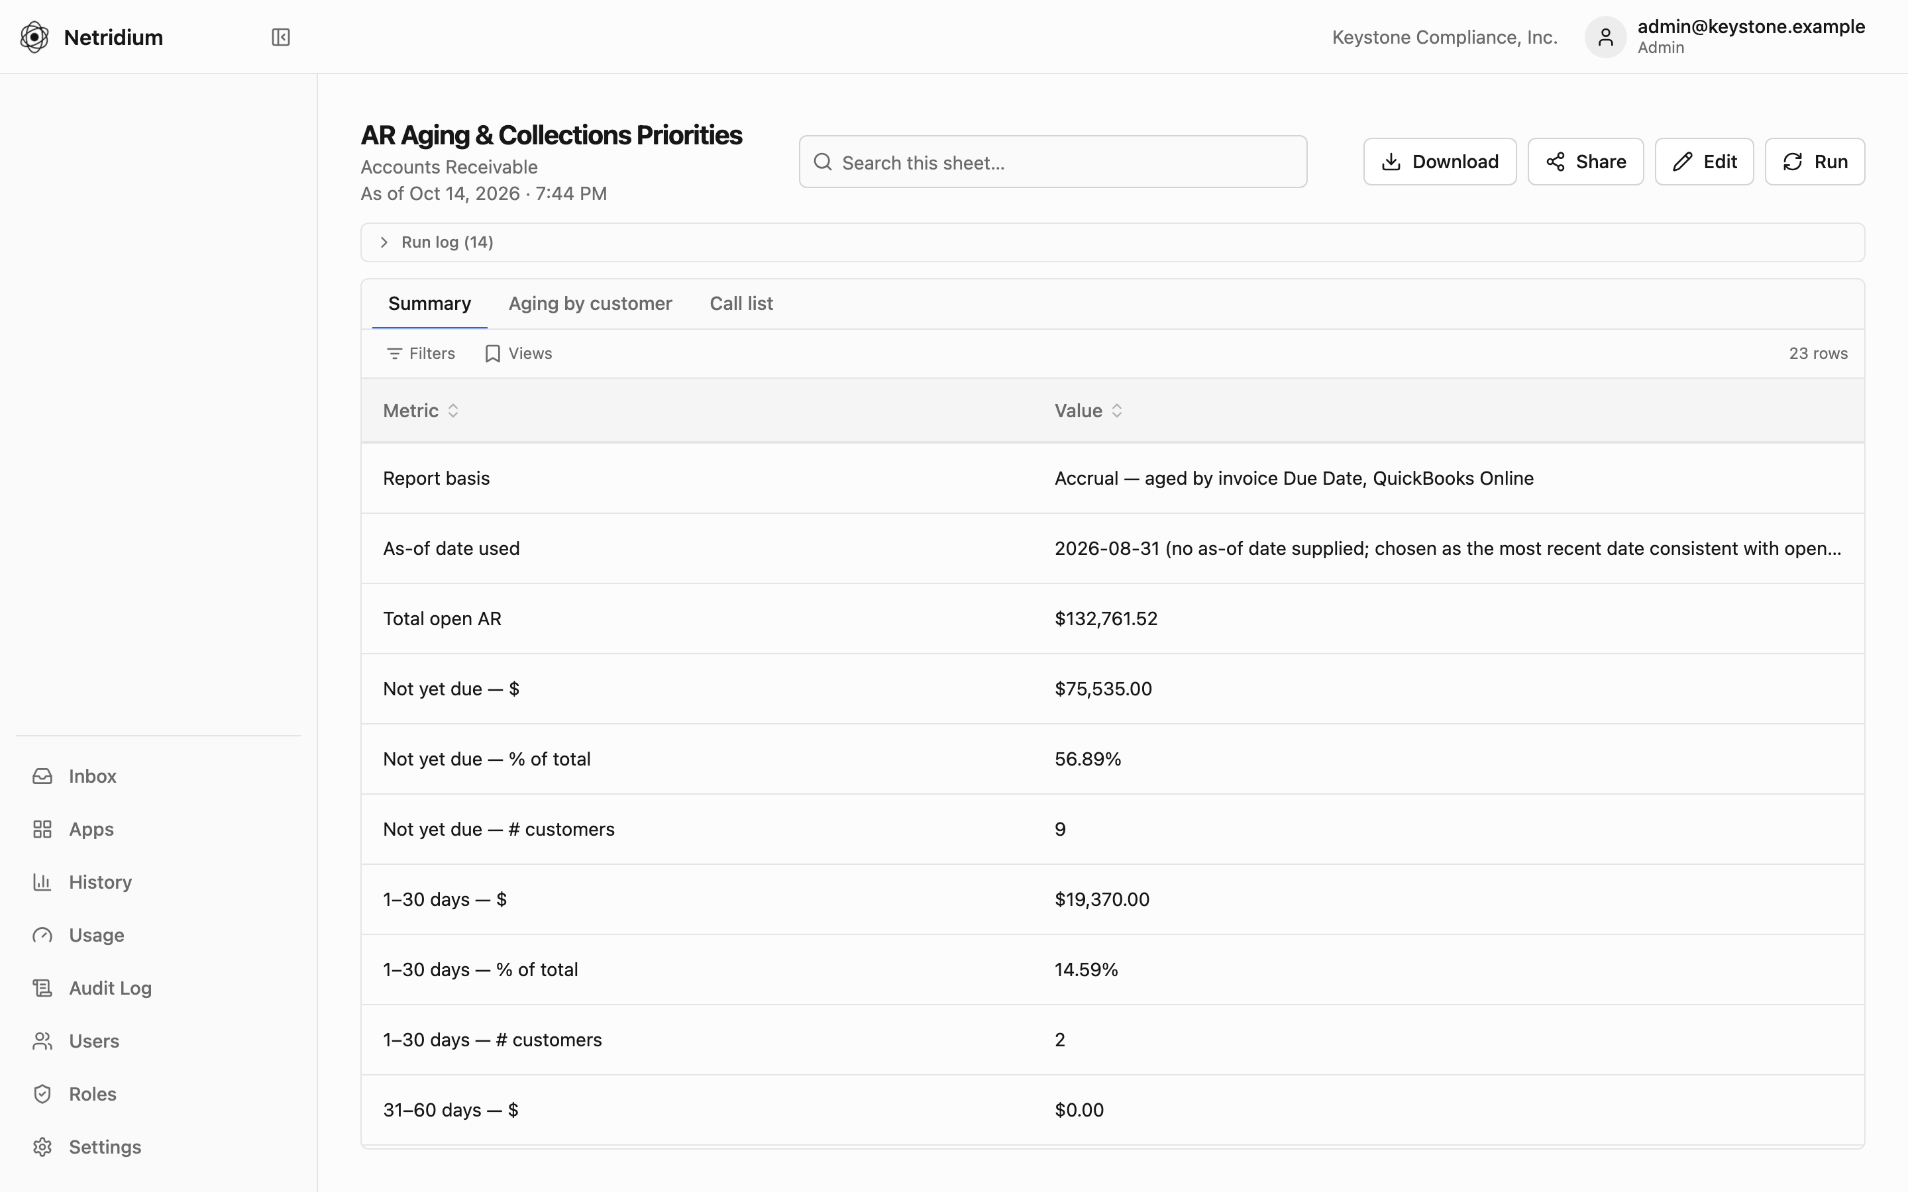Screen dimensions: 1908x1192
Task: Click the Roles shield icon
Action: click(42, 1093)
